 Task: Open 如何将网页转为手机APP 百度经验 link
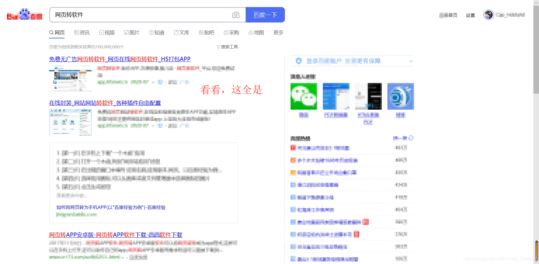[111, 207]
